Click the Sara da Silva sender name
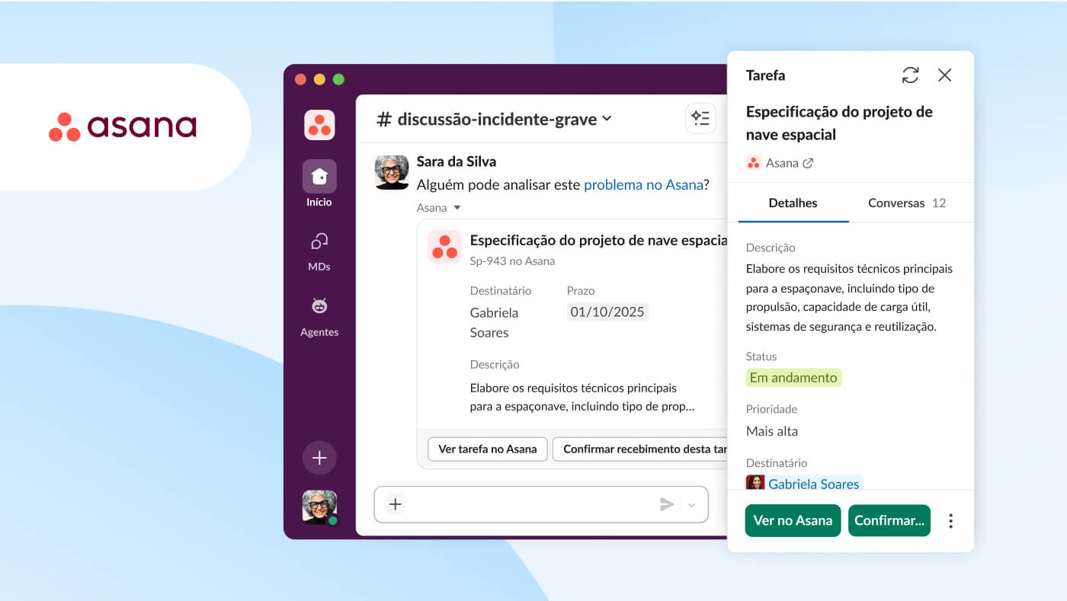Viewport: 1067px width, 601px height. click(x=456, y=161)
